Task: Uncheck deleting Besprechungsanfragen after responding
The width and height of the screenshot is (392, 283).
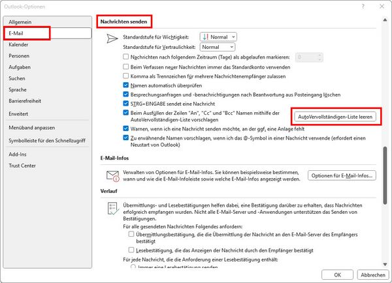Action: tap(125, 95)
